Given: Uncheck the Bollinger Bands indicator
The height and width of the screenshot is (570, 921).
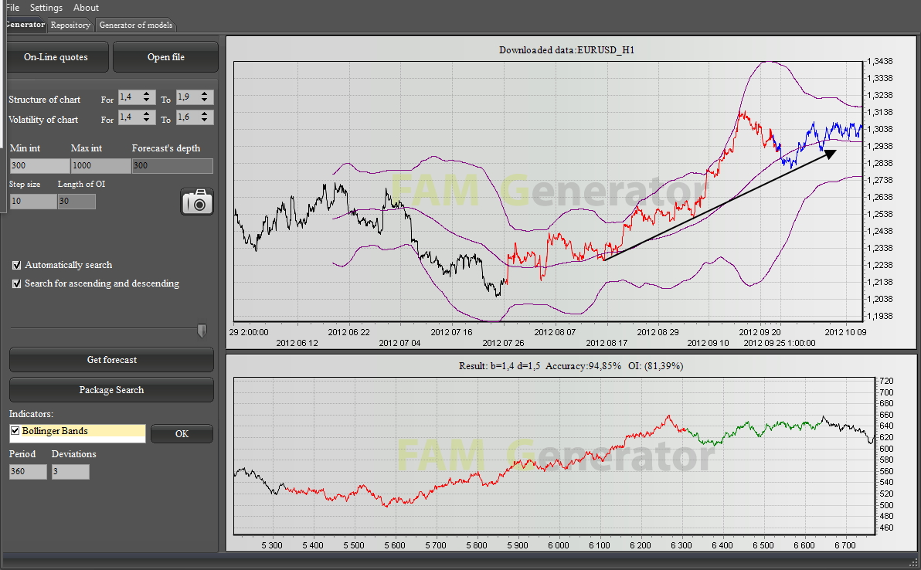Looking at the screenshot, I should (x=15, y=431).
